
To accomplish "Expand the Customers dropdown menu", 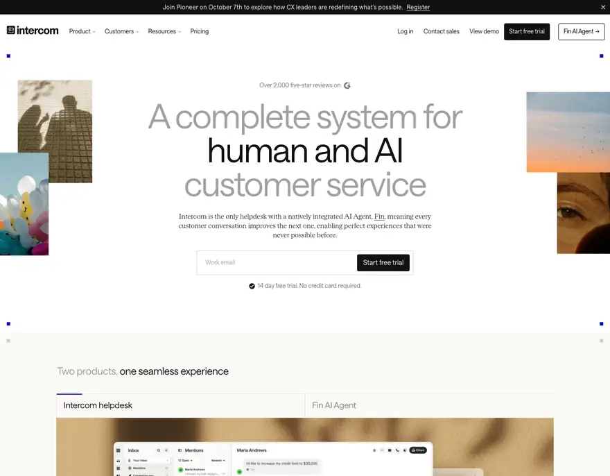I will pos(122,31).
